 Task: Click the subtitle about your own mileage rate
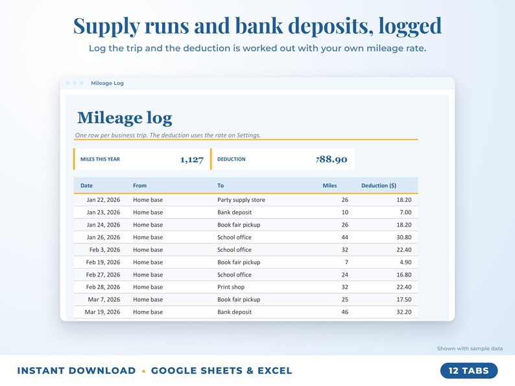(257, 48)
